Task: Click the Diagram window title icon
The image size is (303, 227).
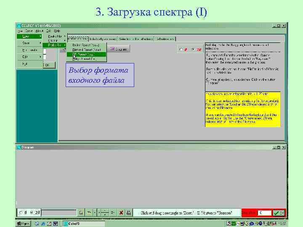Action: tap(19, 147)
